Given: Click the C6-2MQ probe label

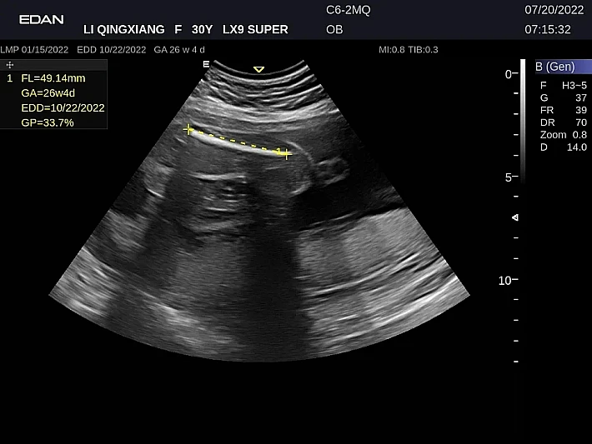Looking at the screenshot, I should [x=350, y=11].
